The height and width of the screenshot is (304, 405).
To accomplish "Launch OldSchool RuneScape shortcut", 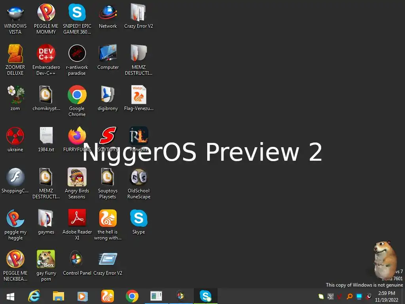I will (x=139, y=183).
